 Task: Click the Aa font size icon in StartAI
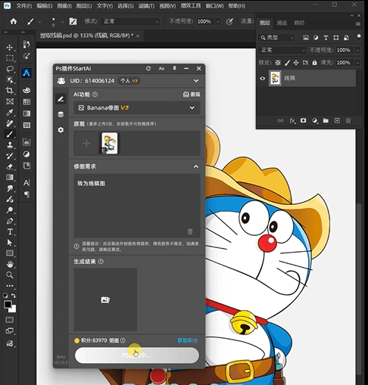point(161,69)
